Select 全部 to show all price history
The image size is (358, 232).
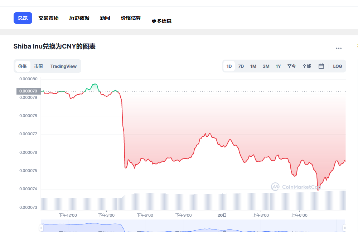pyautogui.click(x=306, y=66)
